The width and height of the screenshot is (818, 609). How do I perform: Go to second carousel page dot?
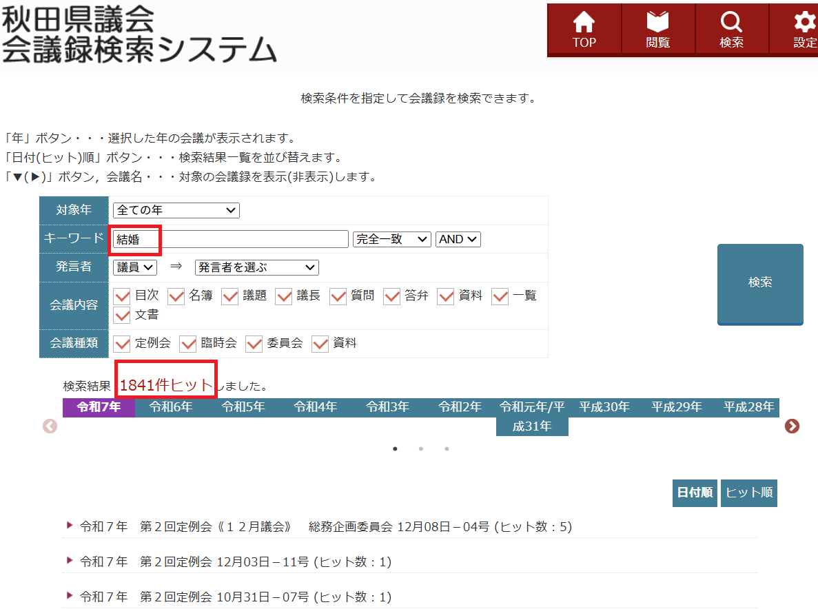(421, 449)
